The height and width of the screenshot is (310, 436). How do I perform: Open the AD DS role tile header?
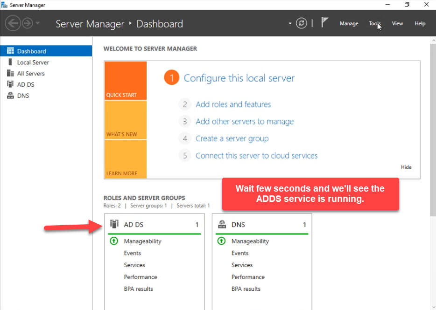pos(155,224)
